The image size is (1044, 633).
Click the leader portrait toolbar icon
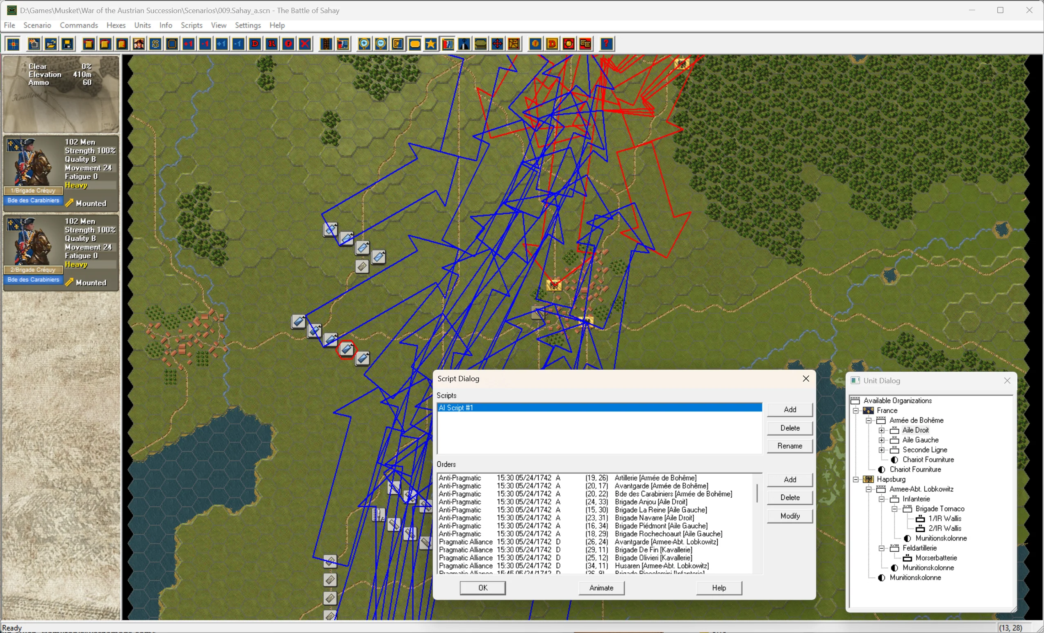(x=139, y=44)
